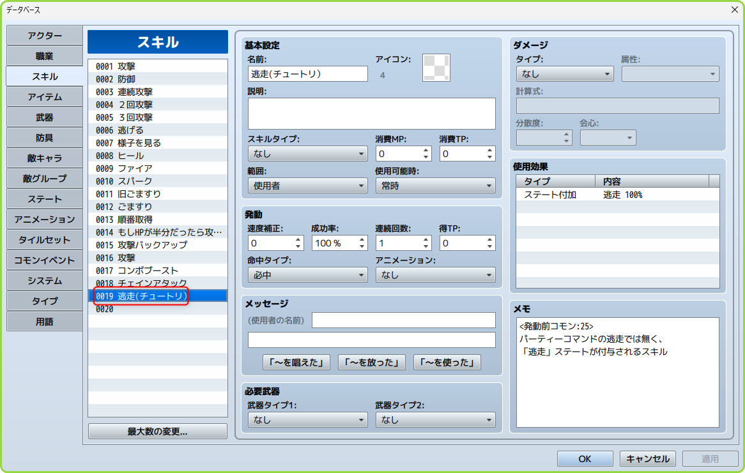Select skill 0001 攻撃
The height and width of the screenshot is (473, 745).
158,66
